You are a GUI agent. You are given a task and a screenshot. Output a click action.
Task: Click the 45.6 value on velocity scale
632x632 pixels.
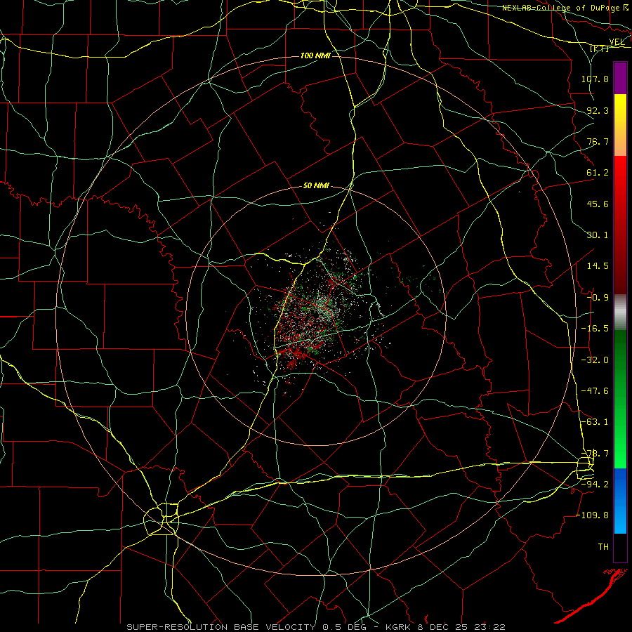pos(598,204)
